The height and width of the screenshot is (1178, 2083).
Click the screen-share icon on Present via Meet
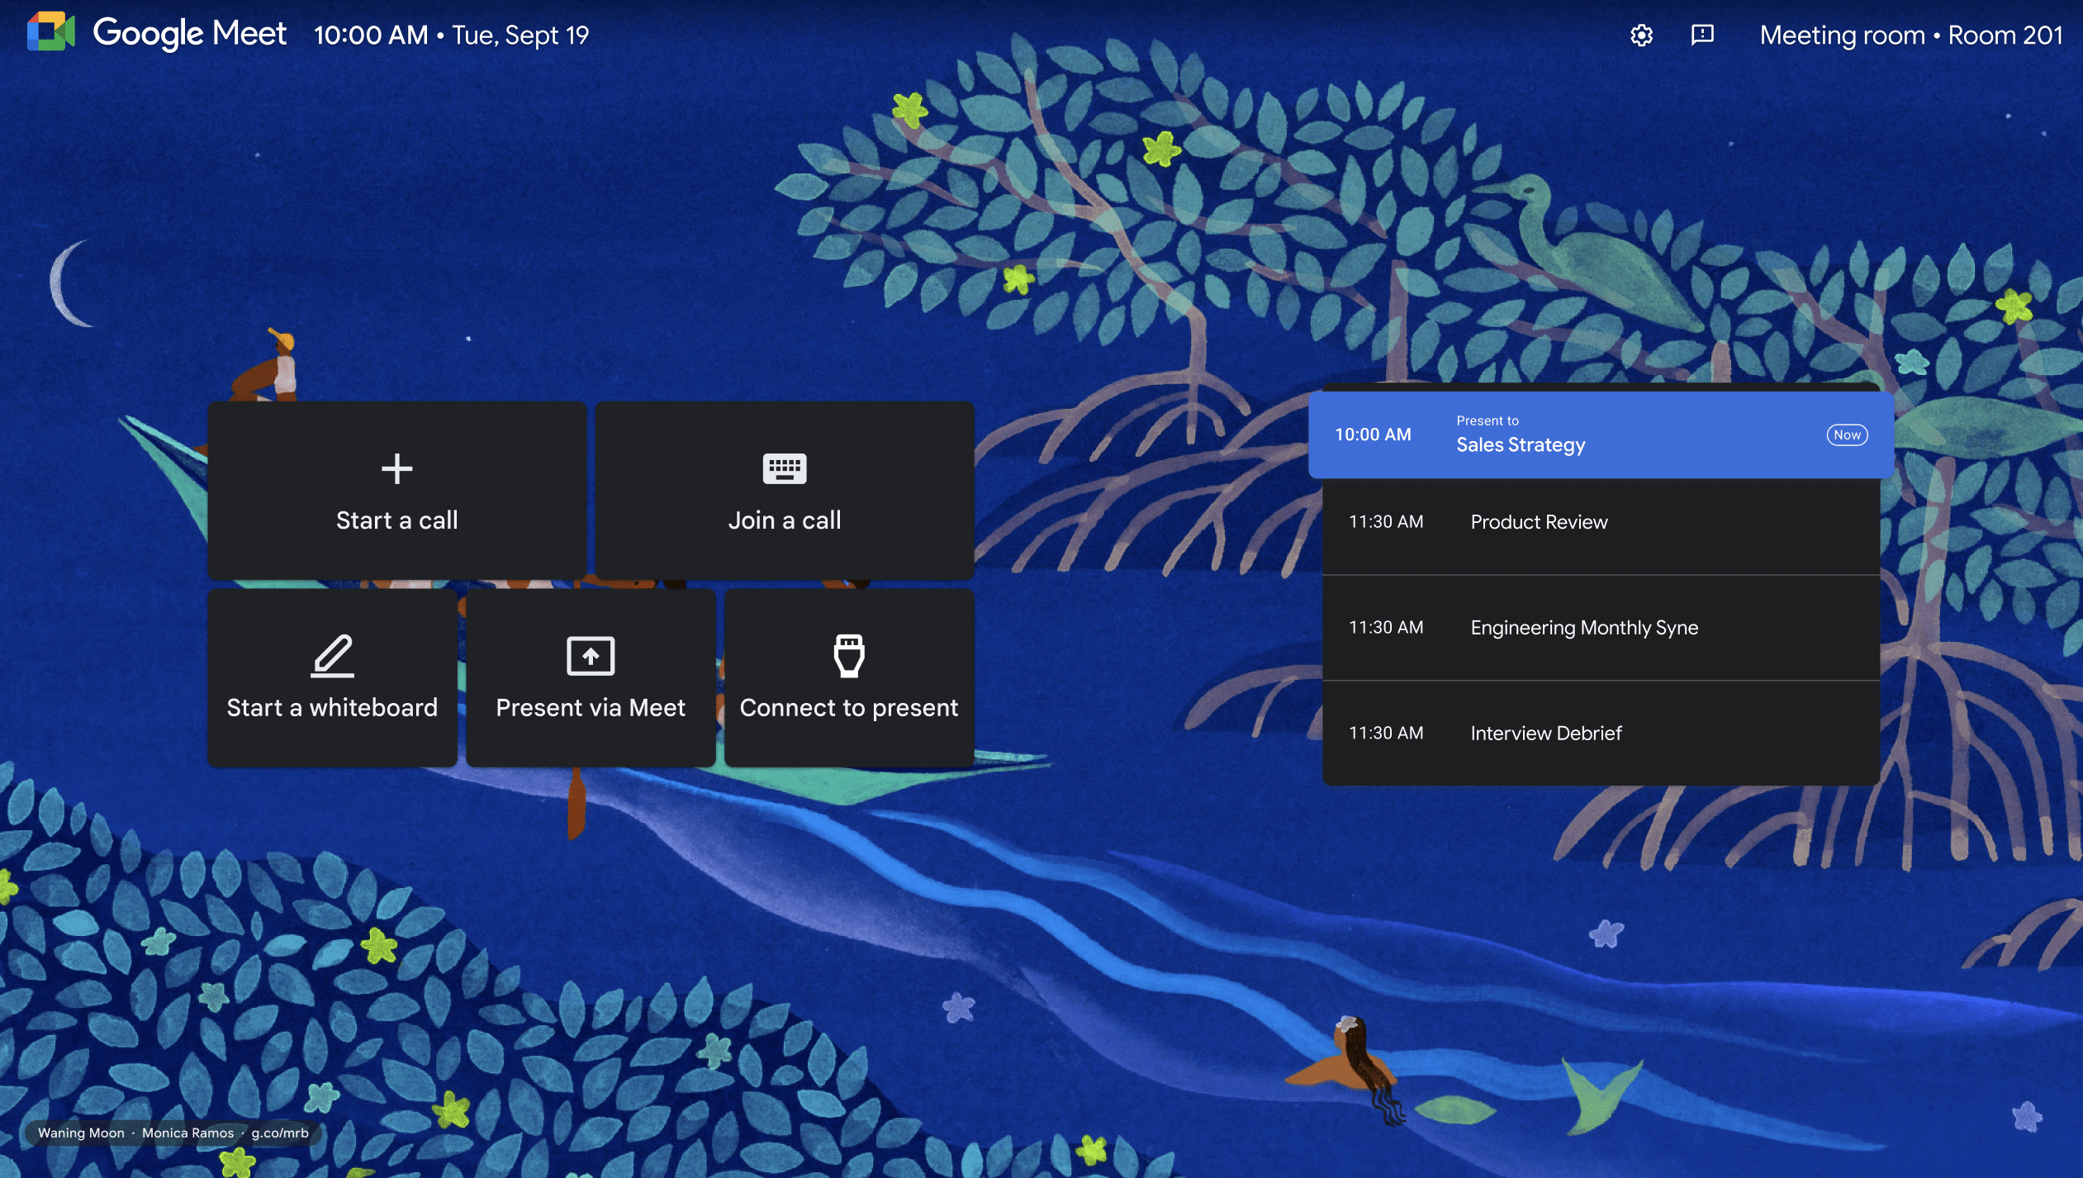[590, 655]
